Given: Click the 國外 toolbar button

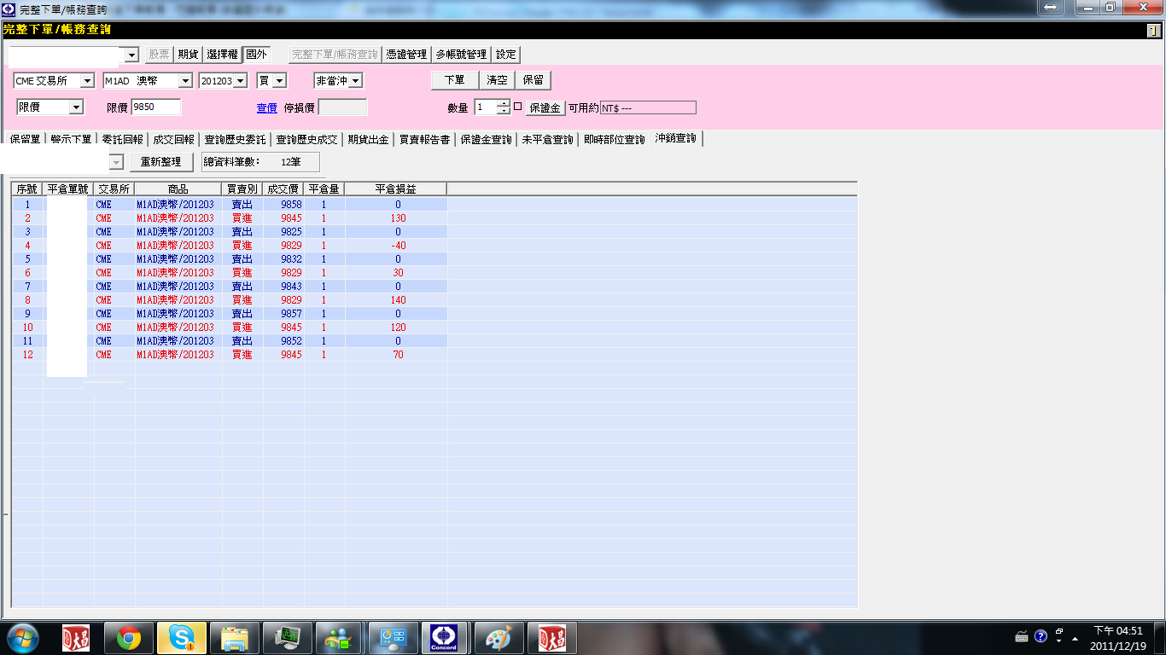Looking at the screenshot, I should (x=256, y=54).
